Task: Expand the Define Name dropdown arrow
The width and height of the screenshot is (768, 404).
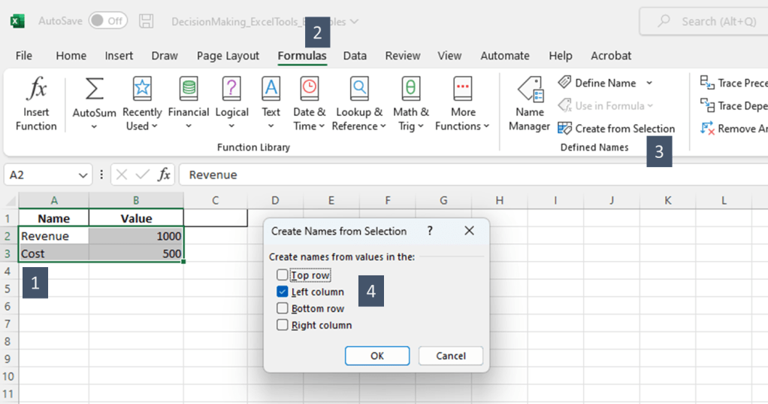Action: (x=649, y=83)
